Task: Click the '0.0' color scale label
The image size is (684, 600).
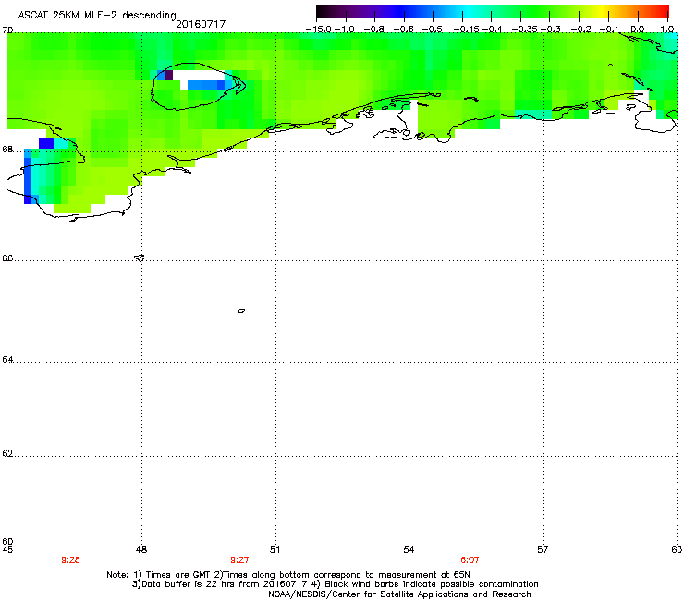Action: [638, 30]
